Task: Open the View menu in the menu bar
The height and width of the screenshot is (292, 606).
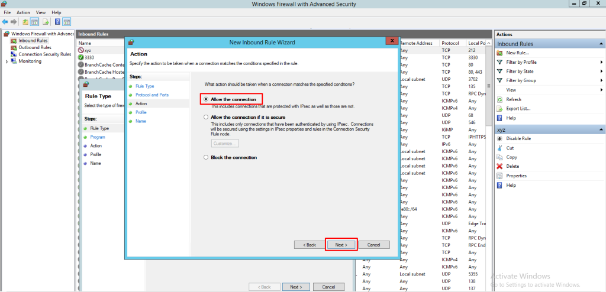Action: (x=41, y=13)
